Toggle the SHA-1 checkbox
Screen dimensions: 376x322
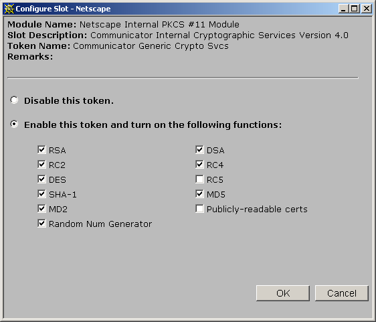point(41,194)
